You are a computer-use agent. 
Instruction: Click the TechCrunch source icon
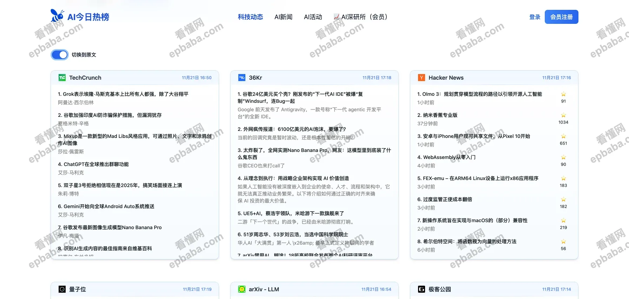pyautogui.click(x=62, y=78)
